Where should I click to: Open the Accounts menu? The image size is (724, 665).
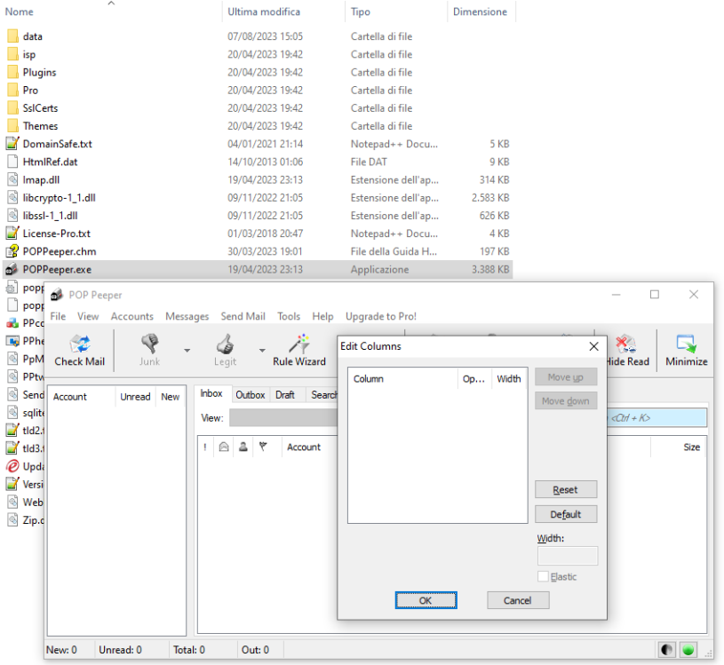click(132, 316)
